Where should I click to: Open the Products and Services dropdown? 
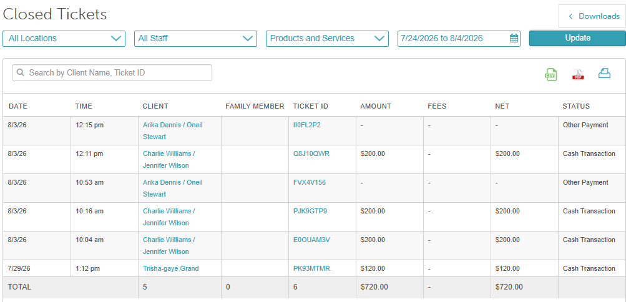pos(328,39)
